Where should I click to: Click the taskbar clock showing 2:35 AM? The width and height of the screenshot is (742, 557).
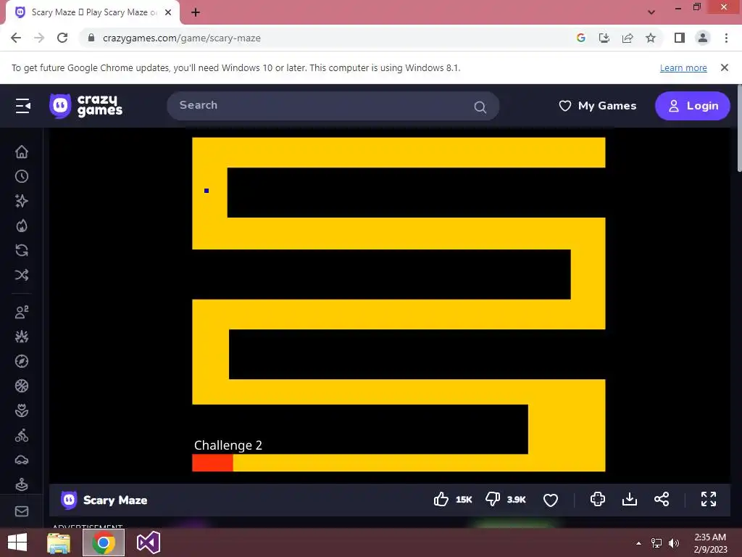point(710,542)
